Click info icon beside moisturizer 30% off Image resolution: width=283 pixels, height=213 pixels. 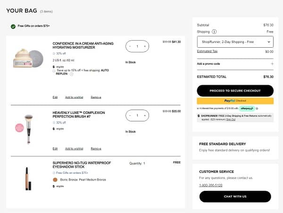coord(54,53)
